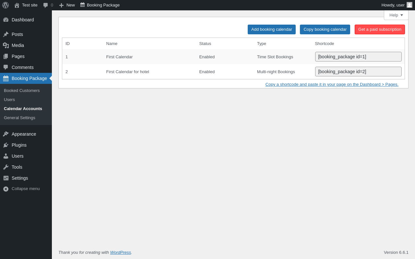415x259 pixels.
Task: Click Add booking calendar button
Action: pyautogui.click(x=271, y=29)
